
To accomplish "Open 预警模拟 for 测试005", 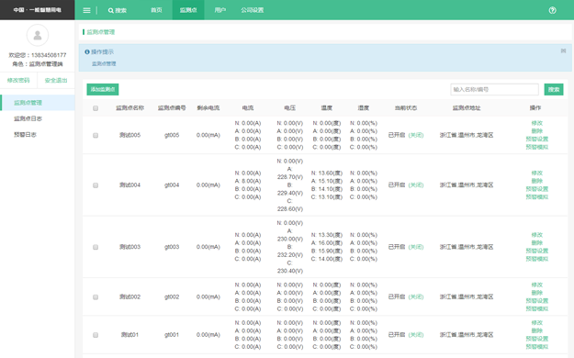I will [537, 147].
